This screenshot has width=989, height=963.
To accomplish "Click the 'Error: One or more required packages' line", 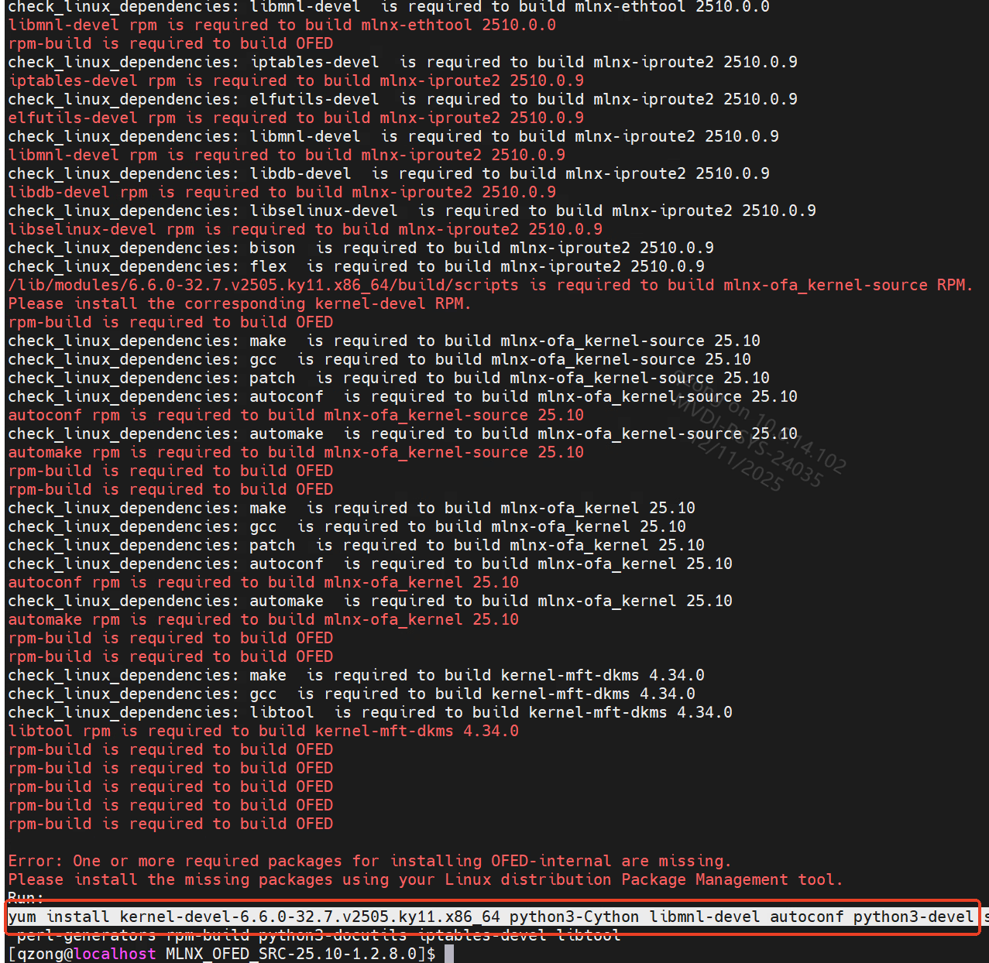I will tap(369, 861).
